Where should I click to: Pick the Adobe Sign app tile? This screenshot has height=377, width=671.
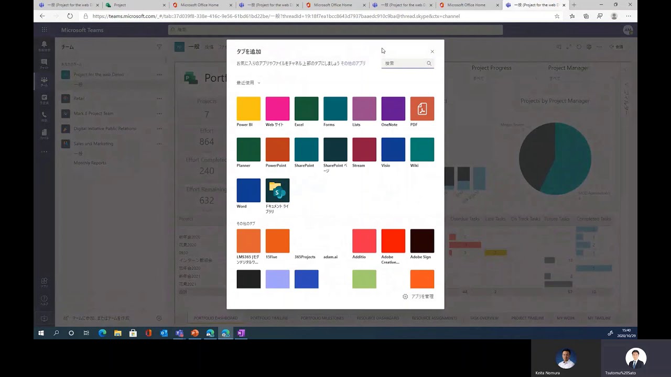point(422,241)
